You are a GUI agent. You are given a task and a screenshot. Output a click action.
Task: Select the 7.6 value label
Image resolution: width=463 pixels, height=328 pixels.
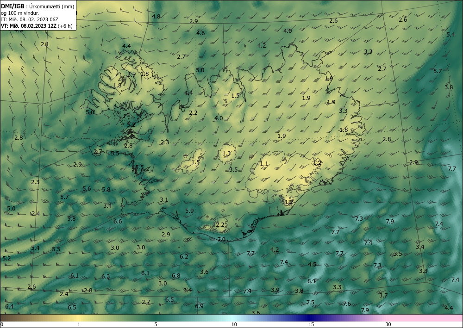[347, 304]
